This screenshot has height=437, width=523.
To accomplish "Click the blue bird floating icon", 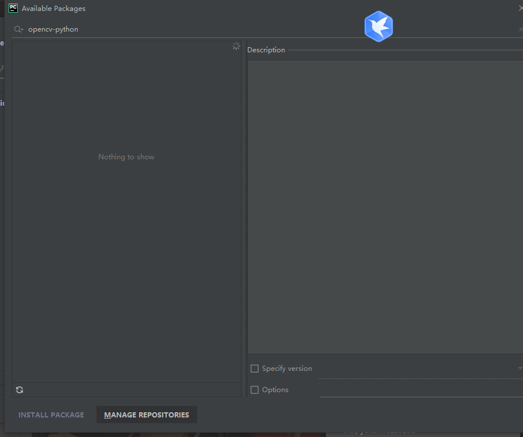I will pyautogui.click(x=379, y=26).
